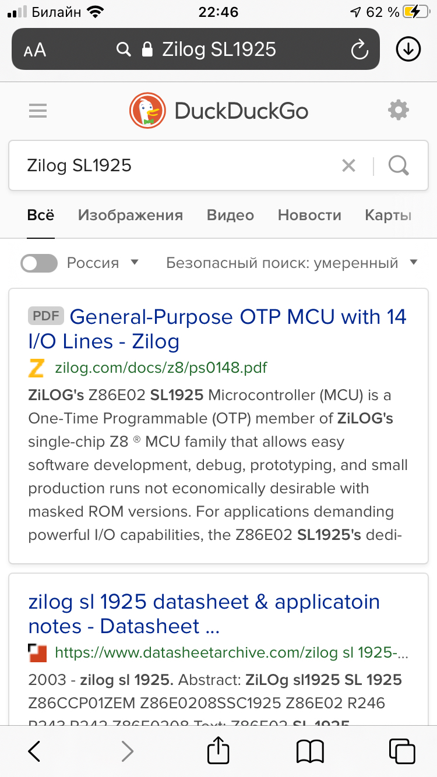The width and height of the screenshot is (437, 777).
Task: Tap the Safari share icon
Action: coord(218,751)
